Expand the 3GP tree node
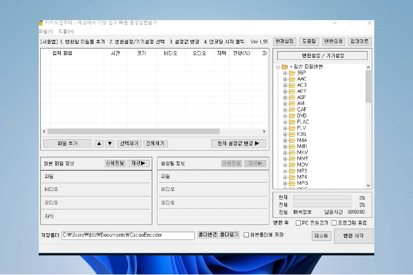Viewport: 413px width, 275px height. point(285,73)
